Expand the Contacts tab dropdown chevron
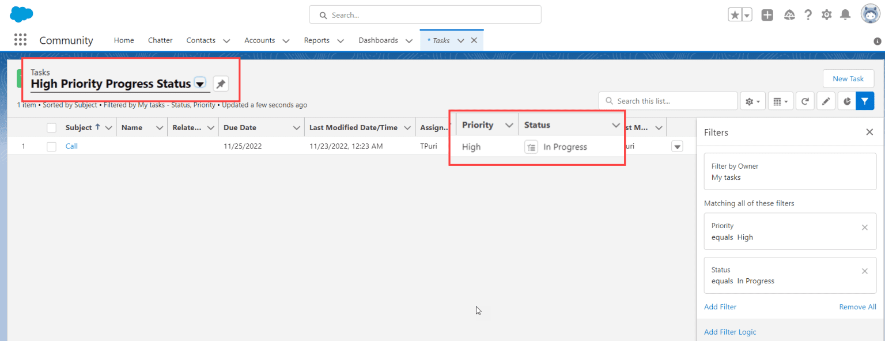 pos(226,40)
